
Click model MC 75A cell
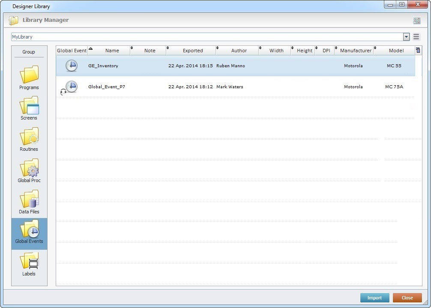[394, 87]
